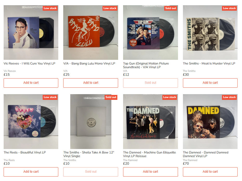Add Damned Damned Damned LP to cart

(x=210, y=172)
